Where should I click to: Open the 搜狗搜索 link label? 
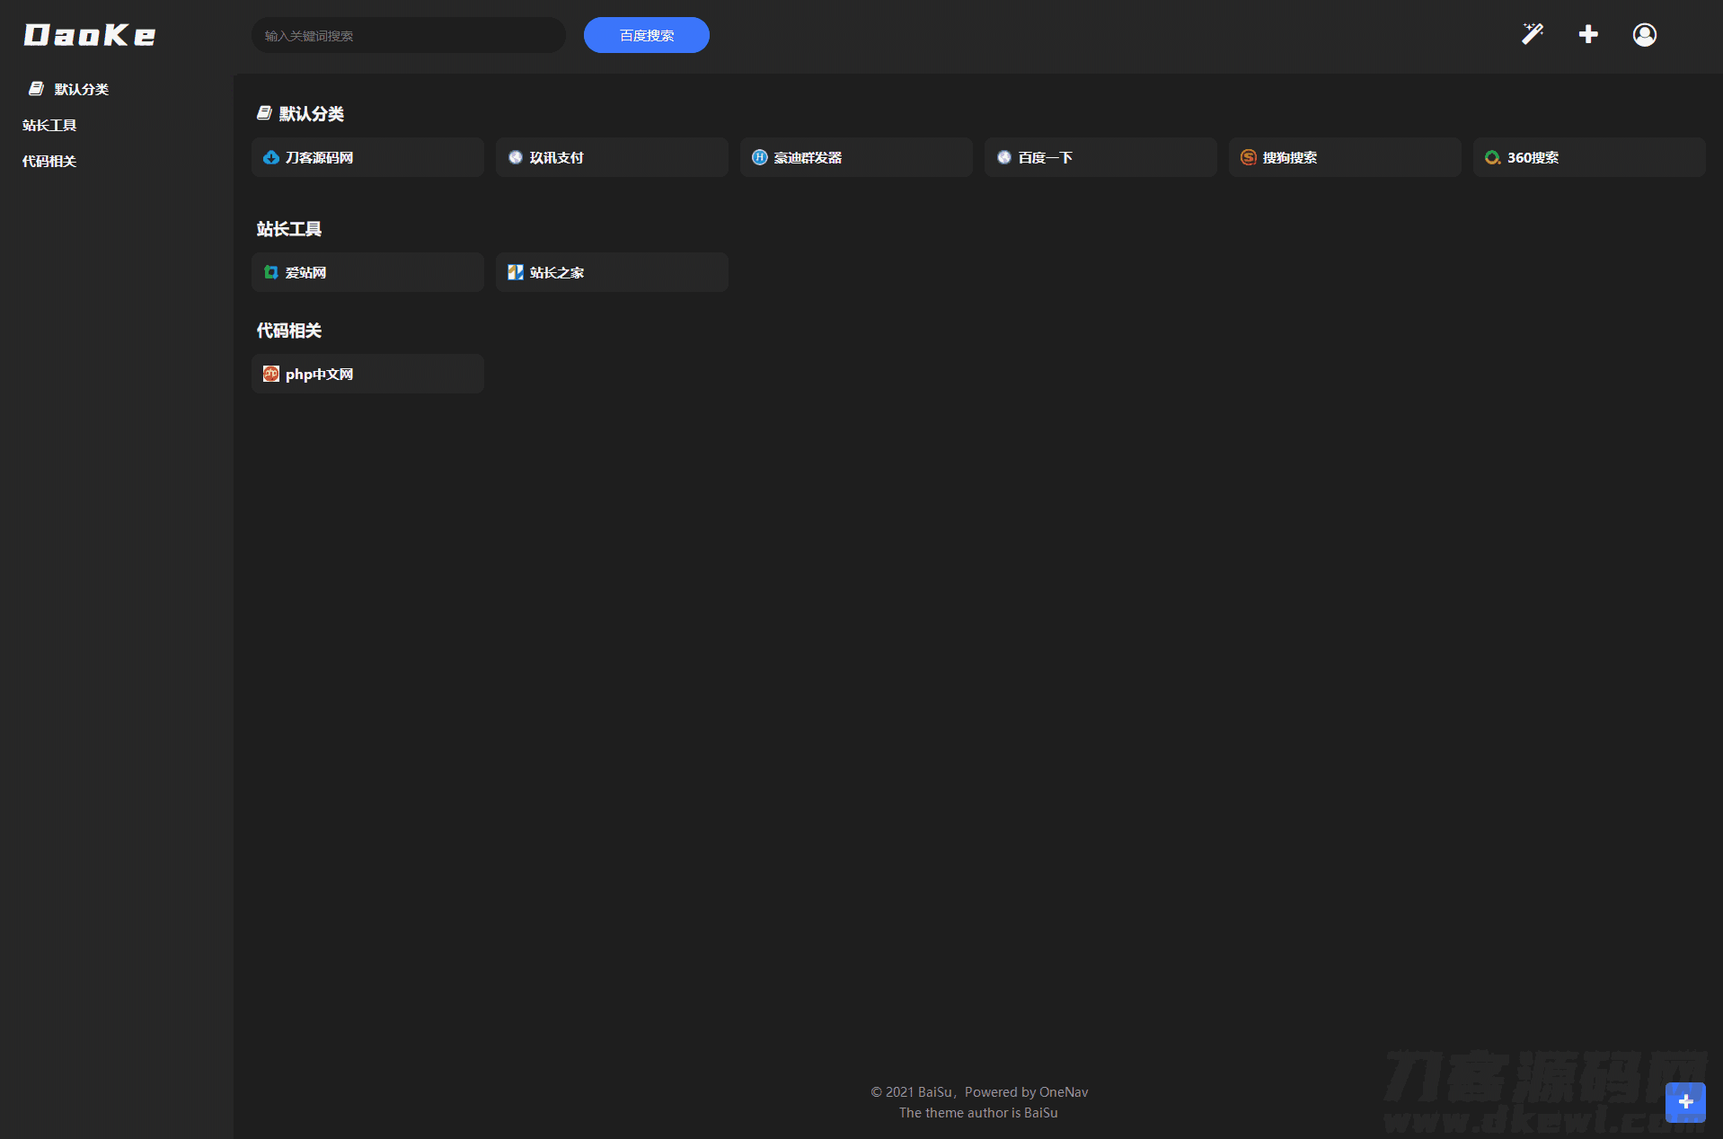(x=1290, y=157)
